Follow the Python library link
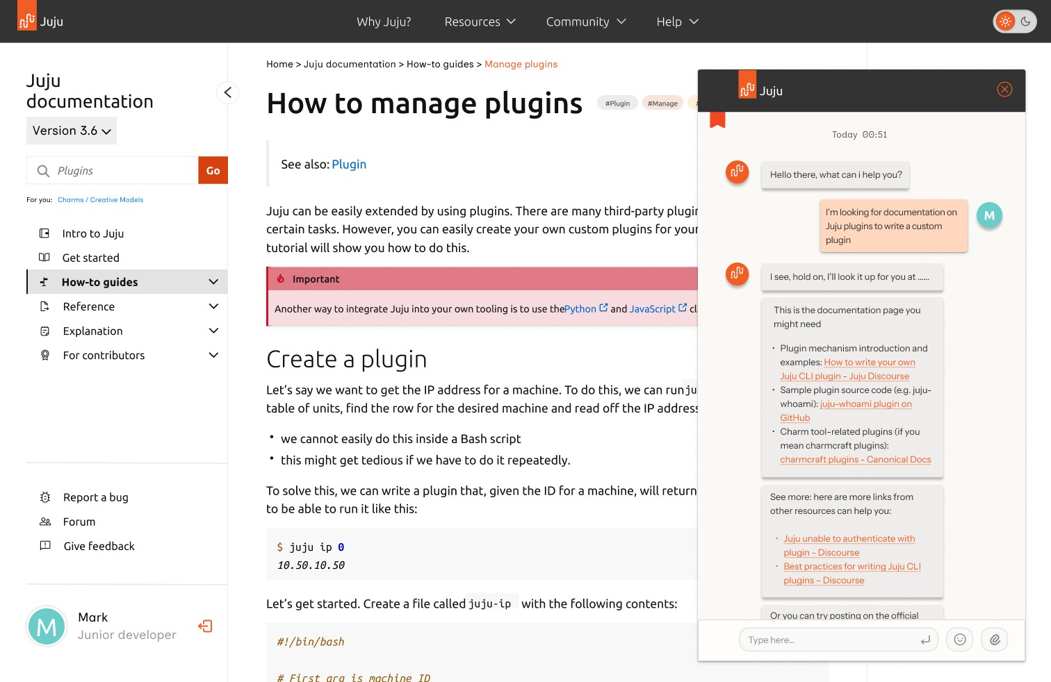 point(580,308)
